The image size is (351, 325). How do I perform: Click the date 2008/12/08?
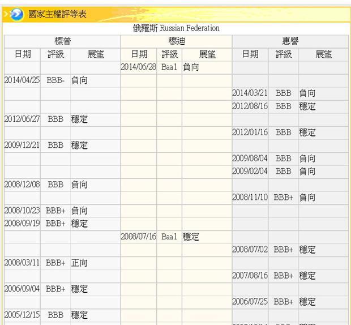pos(22,185)
